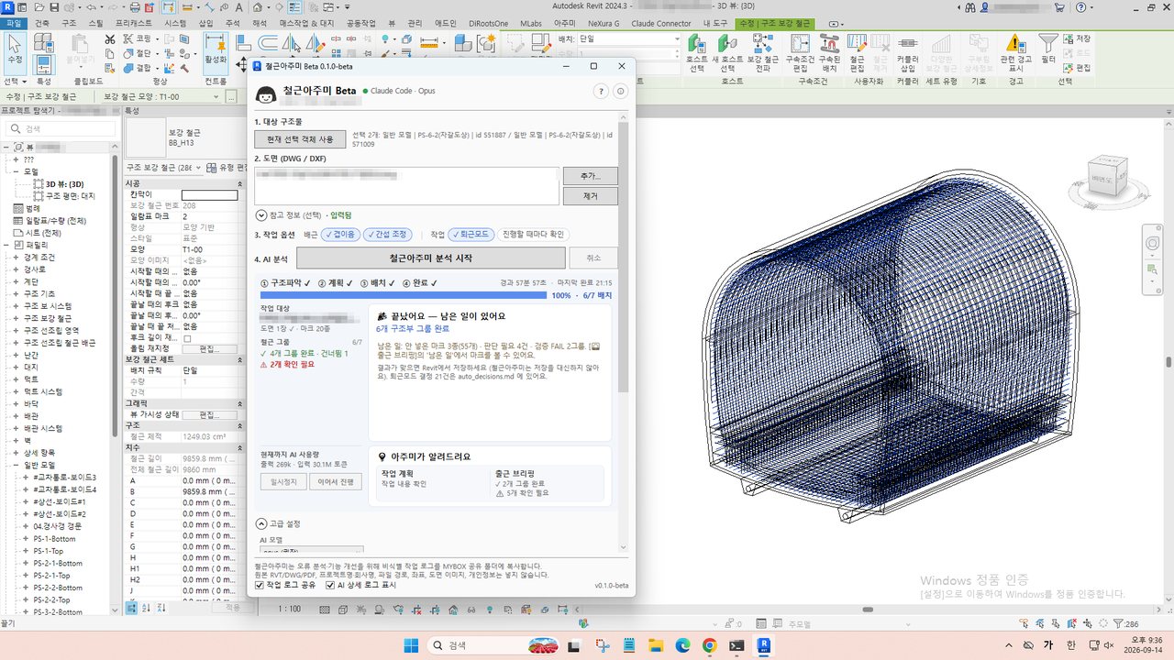Click Host Select (호스트 선택) ribbon icon

pos(697,53)
